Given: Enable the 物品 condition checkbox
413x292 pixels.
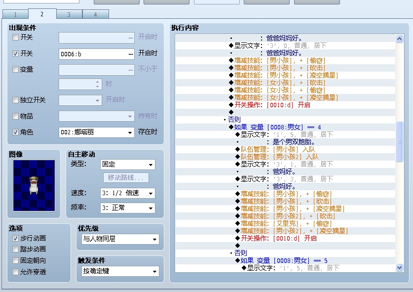Looking at the screenshot, I should click(15, 116).
